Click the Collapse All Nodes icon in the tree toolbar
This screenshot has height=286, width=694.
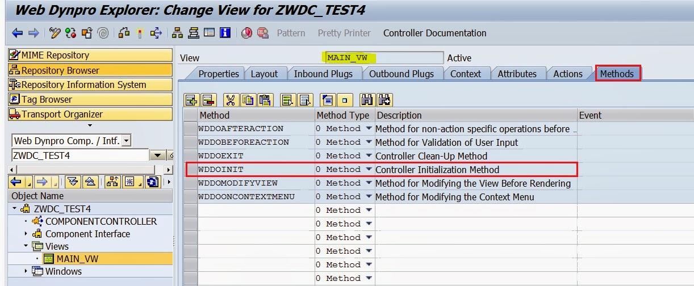[x=90, y=182]
